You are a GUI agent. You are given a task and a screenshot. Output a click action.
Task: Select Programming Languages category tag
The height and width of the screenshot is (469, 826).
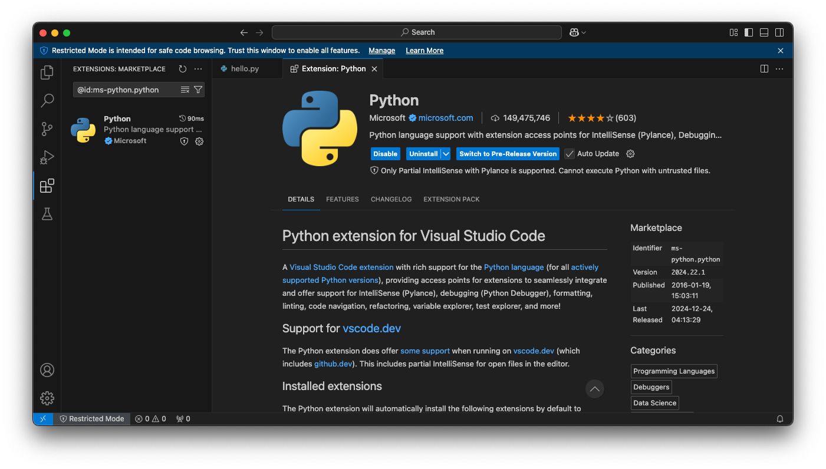click(674, 371)
